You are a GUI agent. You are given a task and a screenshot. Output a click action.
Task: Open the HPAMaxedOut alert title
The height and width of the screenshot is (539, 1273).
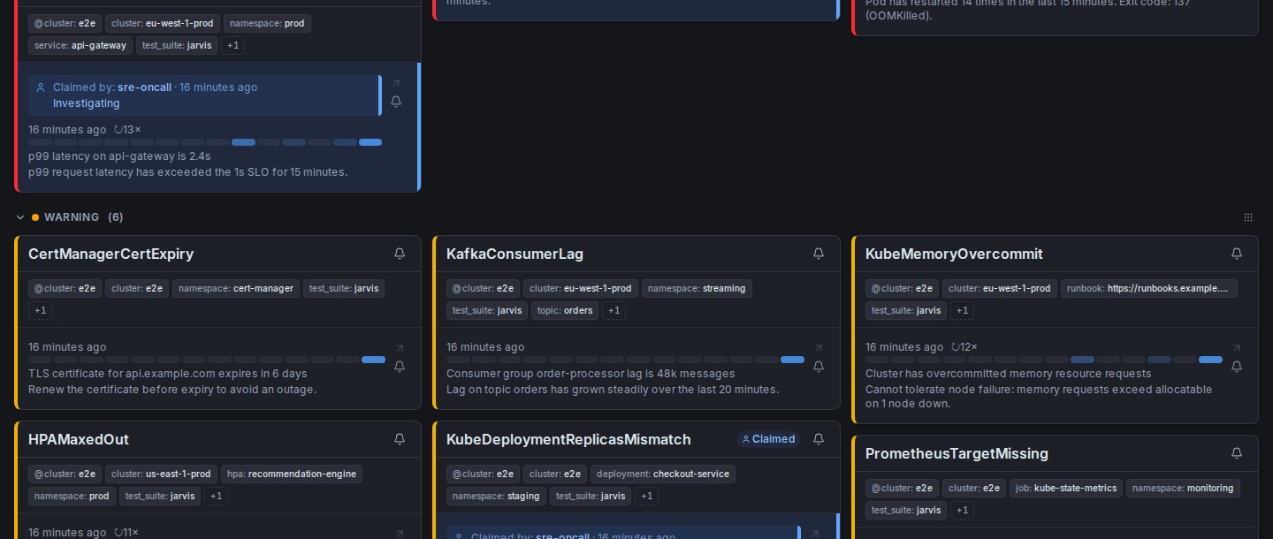tap(79, 439)
